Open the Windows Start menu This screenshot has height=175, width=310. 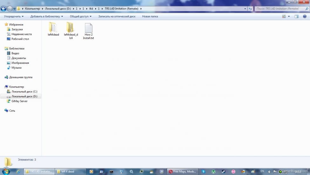[6, 171]
